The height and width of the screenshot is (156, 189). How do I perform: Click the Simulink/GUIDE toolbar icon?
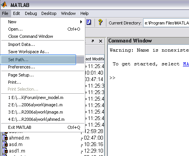click(x=89, y=22)
